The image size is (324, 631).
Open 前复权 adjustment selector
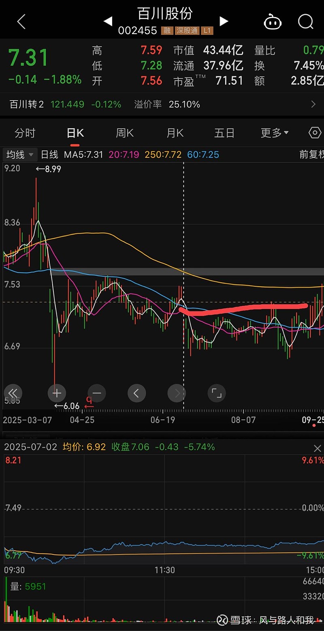point(311,155)
